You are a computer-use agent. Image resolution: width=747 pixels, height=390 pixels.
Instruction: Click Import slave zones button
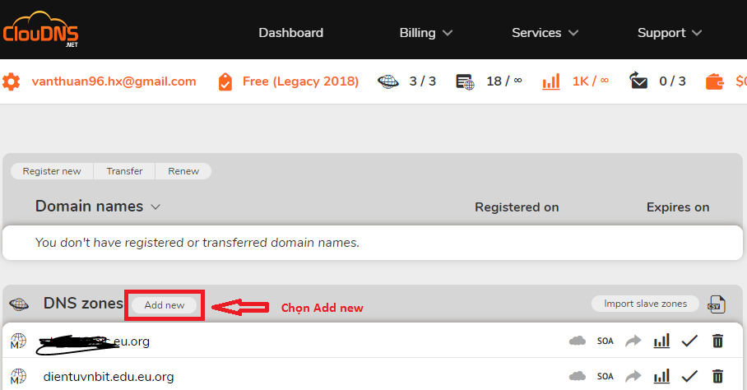tap(645, 304)
